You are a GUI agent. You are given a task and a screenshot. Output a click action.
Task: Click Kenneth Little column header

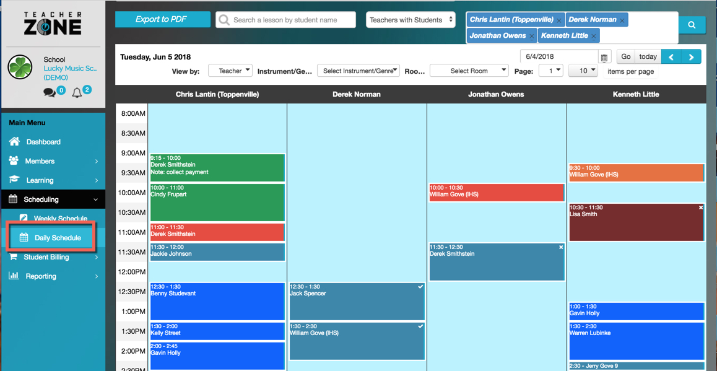pos(636,94)
